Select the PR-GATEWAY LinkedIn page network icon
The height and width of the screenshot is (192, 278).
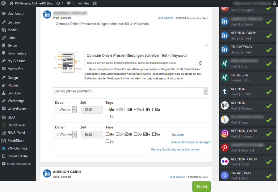pos(225,50)
